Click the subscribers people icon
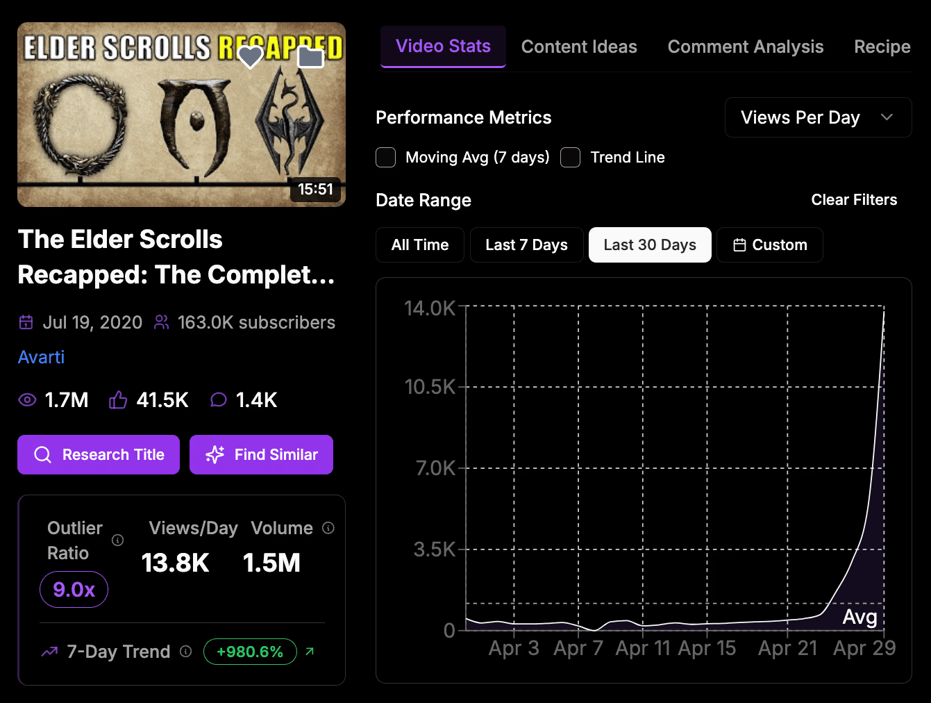This screenshot has width=931, height=703. (x=161, y=322)
